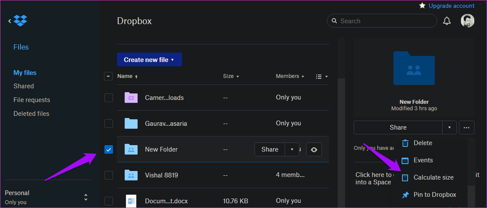Check the Camera Uploads row checkbox
Viewport: 487px width, 208px height.
pos(108,98)
